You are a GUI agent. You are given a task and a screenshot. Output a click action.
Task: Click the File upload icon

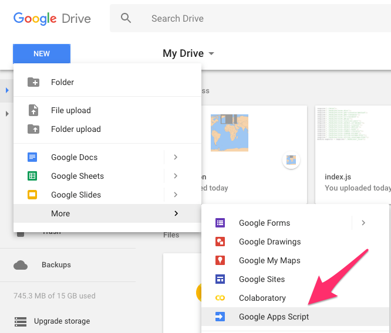click(33, 110)
